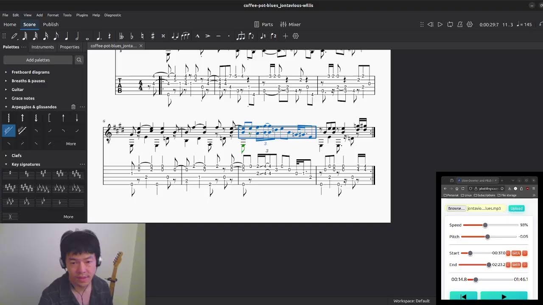Select half note duration
543x305 pixels.
(77, 36)
